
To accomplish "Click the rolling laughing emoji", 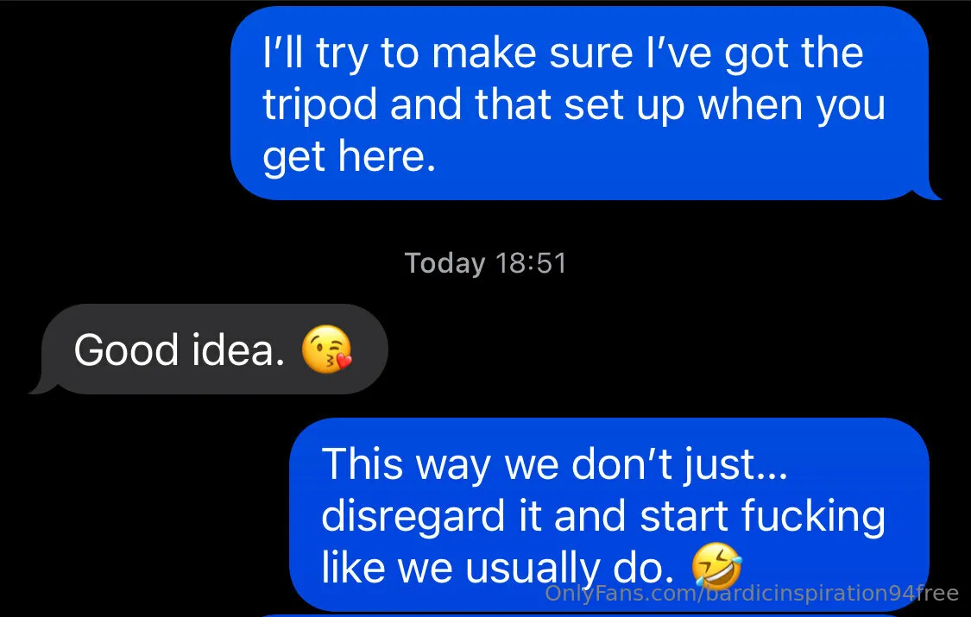I will pos(716,567).
